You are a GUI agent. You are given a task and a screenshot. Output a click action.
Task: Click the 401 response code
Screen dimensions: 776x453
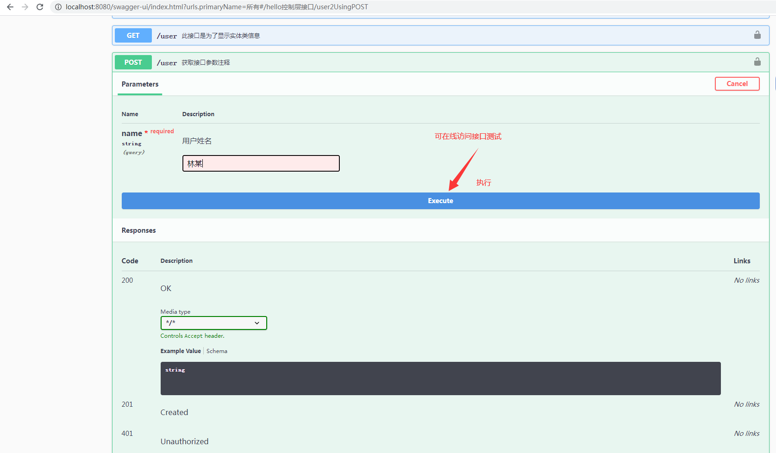[127, 434]
